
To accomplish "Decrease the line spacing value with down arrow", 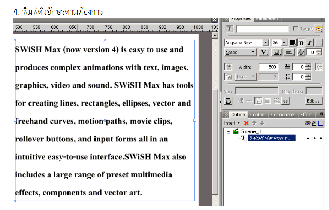I will tap(308, 78).
